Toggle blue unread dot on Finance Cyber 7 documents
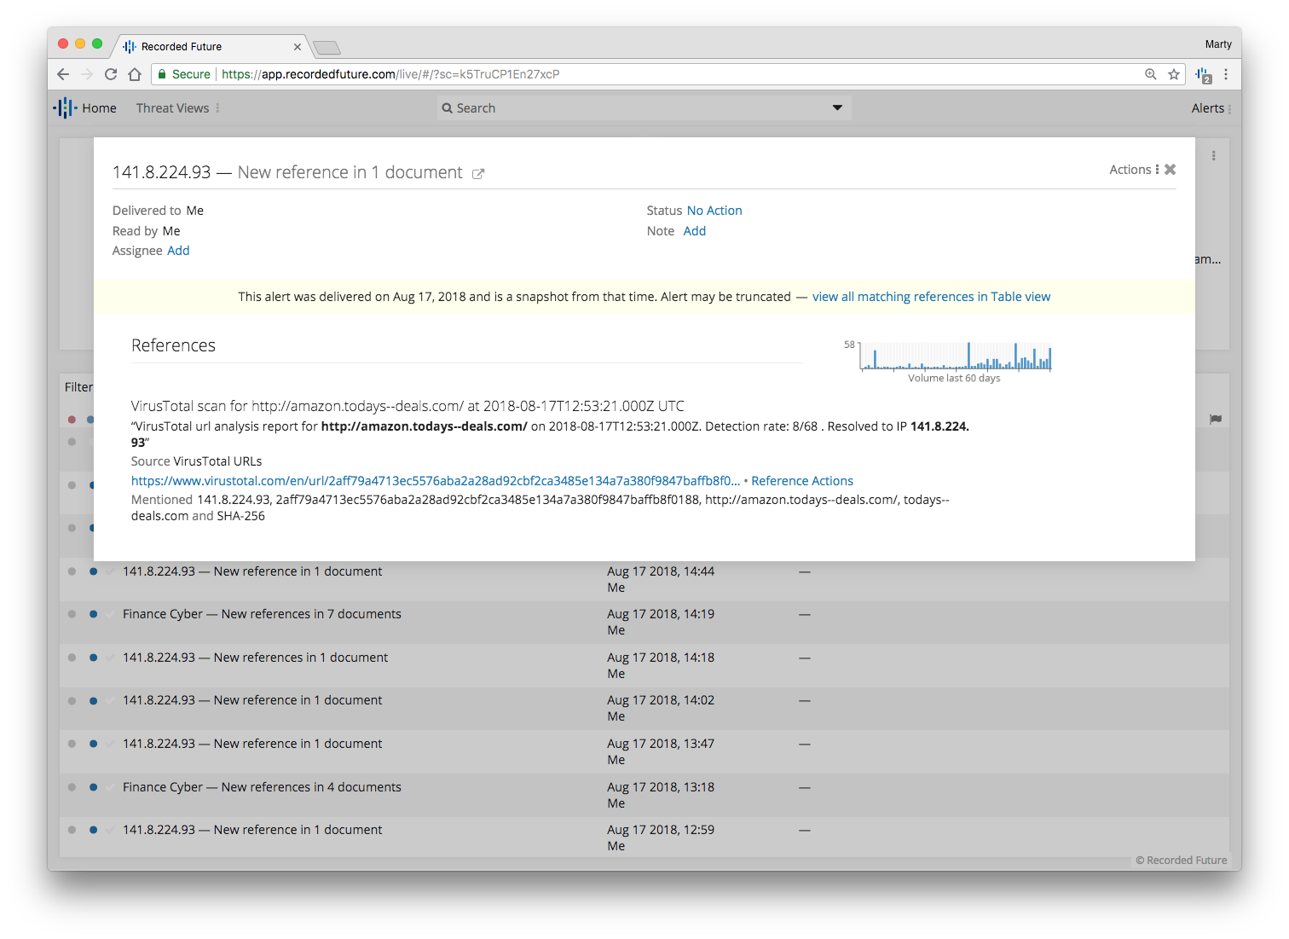The image size is (1289, 939). click(94, 614)
